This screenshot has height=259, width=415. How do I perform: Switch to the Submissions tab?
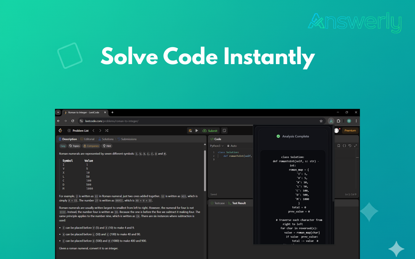pyautogui.click(x=127, y=139)
